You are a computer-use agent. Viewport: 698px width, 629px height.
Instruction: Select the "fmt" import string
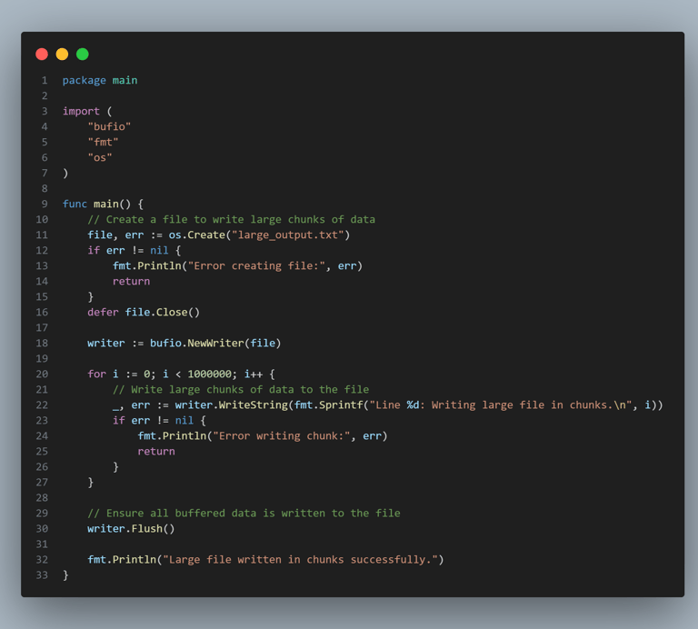point(103,142)
